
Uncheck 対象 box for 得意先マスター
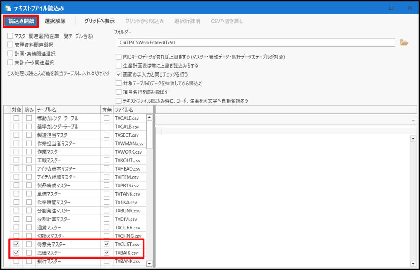pos(17,244)
